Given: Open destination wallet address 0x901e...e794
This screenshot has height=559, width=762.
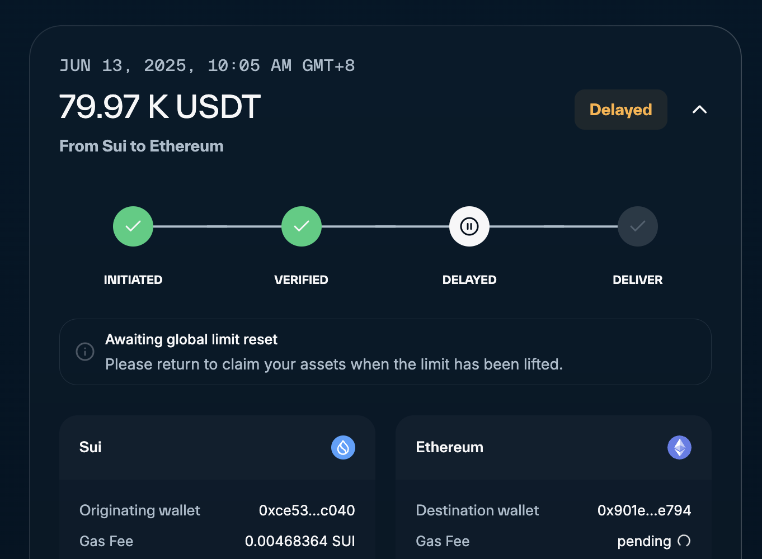Looking at the screenshot, I should coord(644,510).
